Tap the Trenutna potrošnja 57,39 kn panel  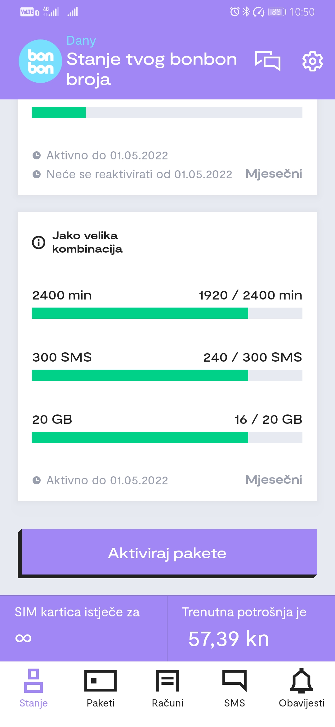tap(251, 628)
